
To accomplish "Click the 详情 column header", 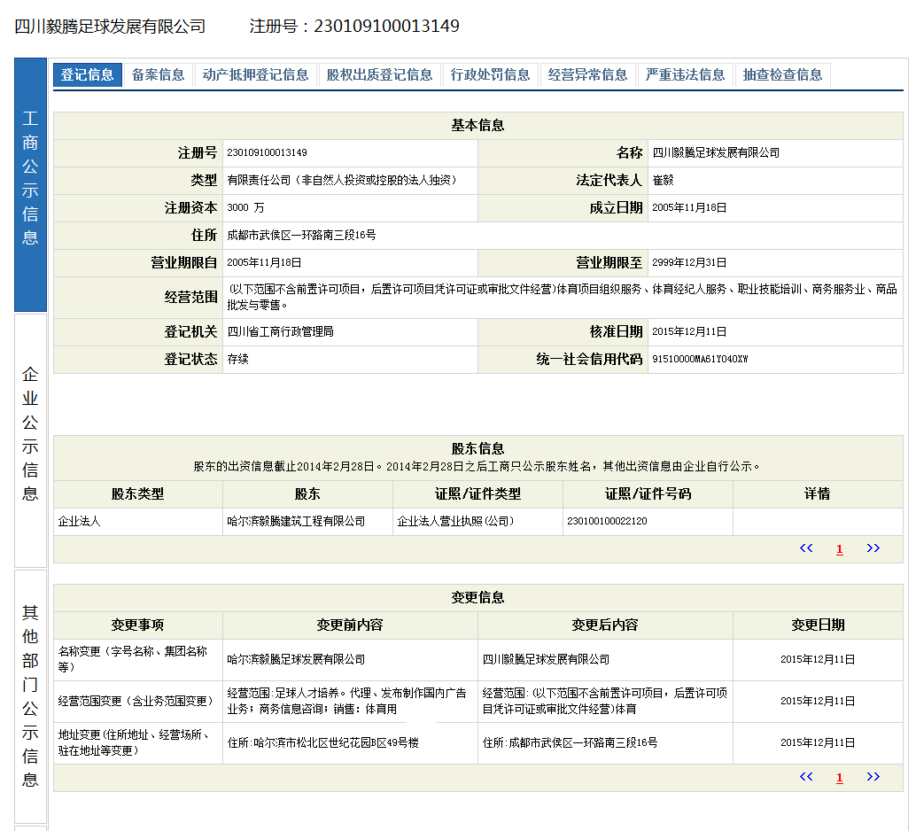I will tap(818, 493).
